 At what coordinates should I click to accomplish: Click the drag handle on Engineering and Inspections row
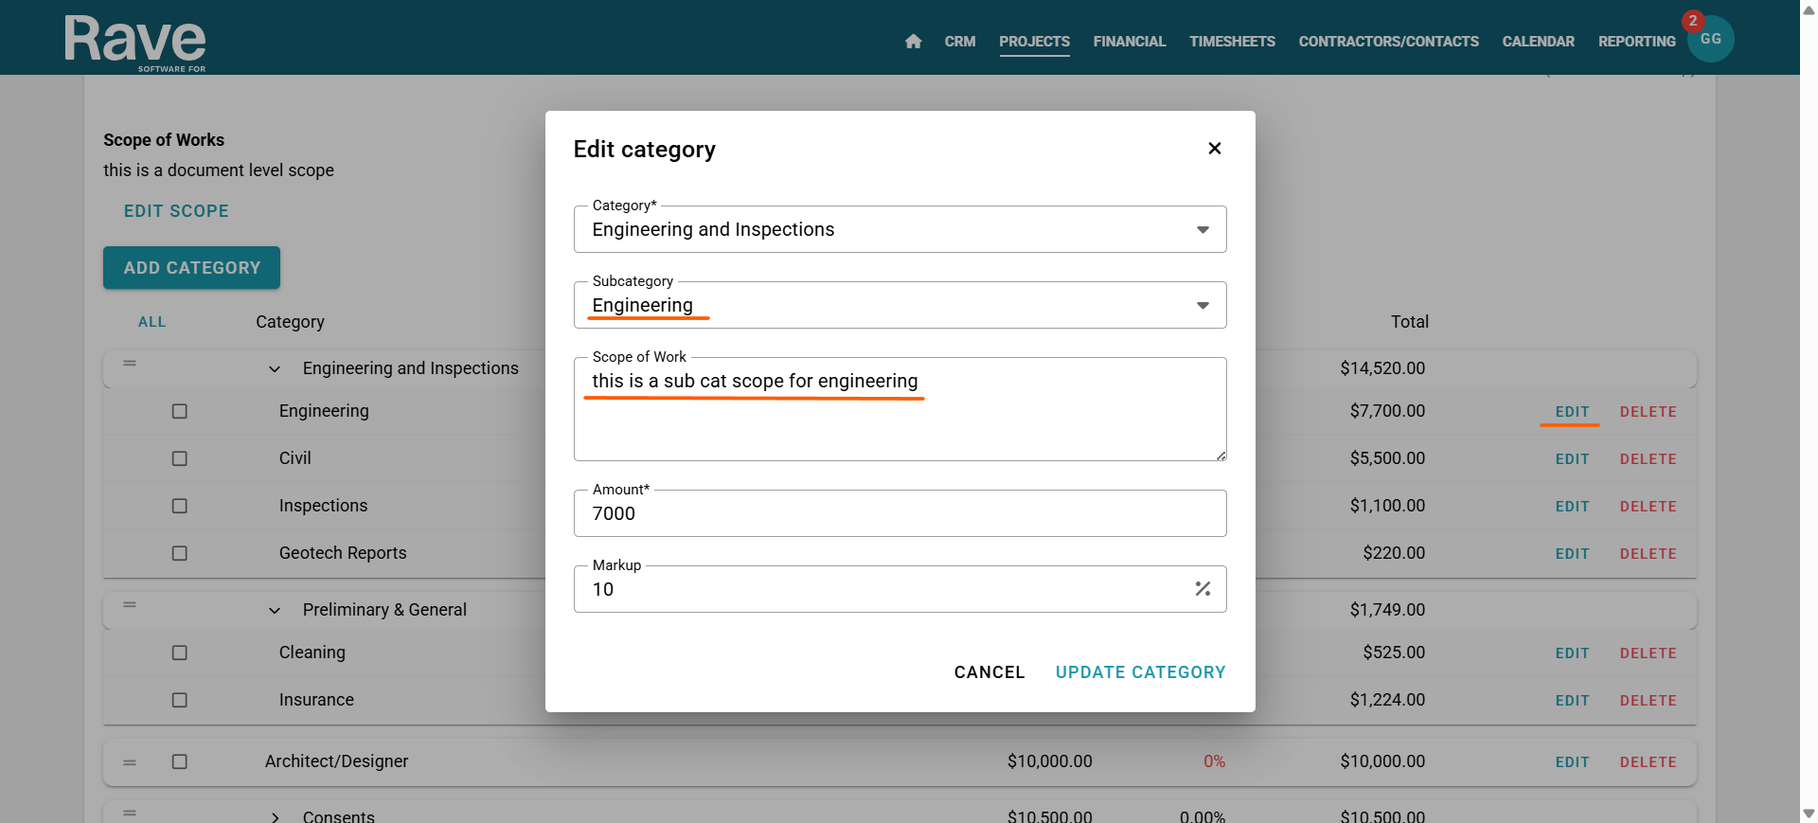point(130,364)
